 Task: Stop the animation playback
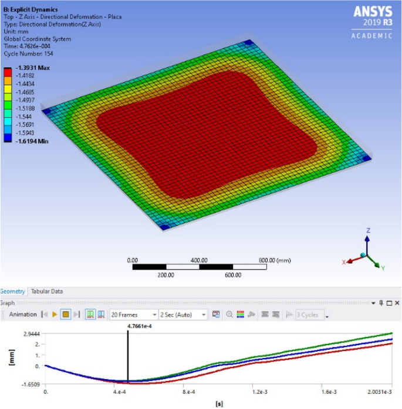[x=66, y=314]
